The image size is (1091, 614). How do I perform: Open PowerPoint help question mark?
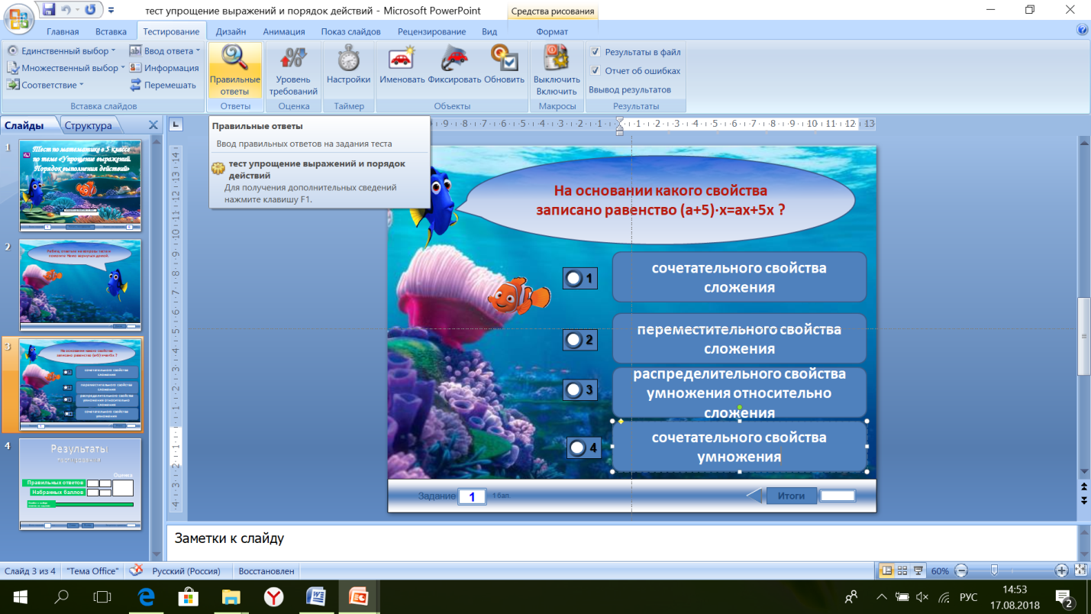pos(1082,31)
